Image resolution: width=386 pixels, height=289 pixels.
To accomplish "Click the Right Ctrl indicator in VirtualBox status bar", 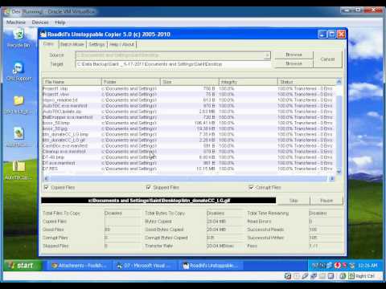I will coord(364,276).
